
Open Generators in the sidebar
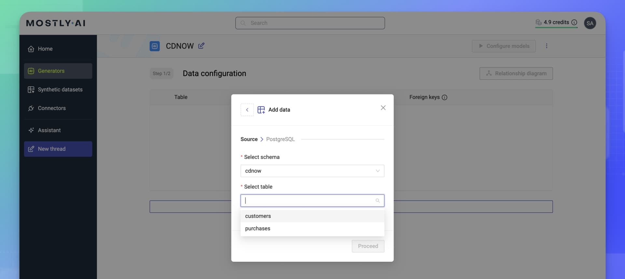58,71
